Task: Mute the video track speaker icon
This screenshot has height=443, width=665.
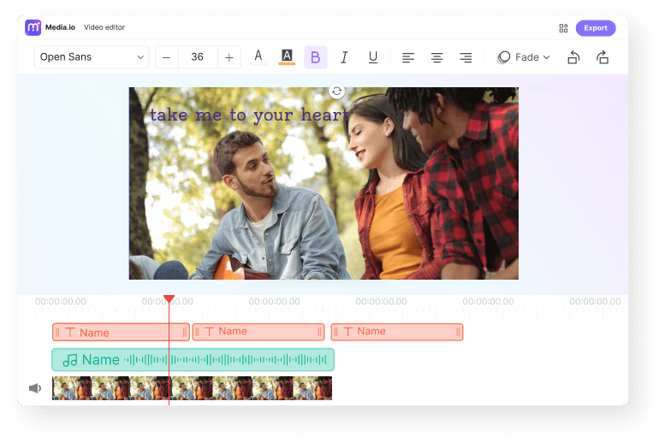Action: [35, 388]
